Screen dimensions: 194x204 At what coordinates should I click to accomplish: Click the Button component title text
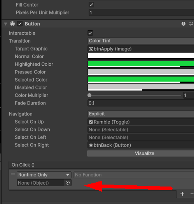[32, 24]
